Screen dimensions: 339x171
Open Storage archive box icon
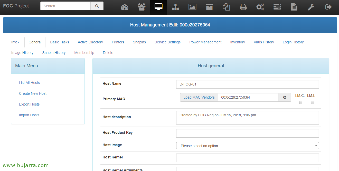209,7
